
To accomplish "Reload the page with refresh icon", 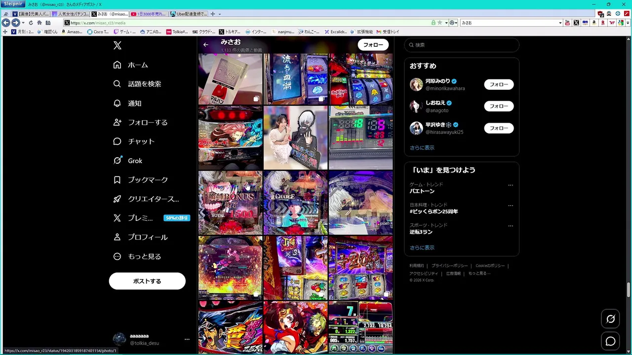I will point(31,23).
